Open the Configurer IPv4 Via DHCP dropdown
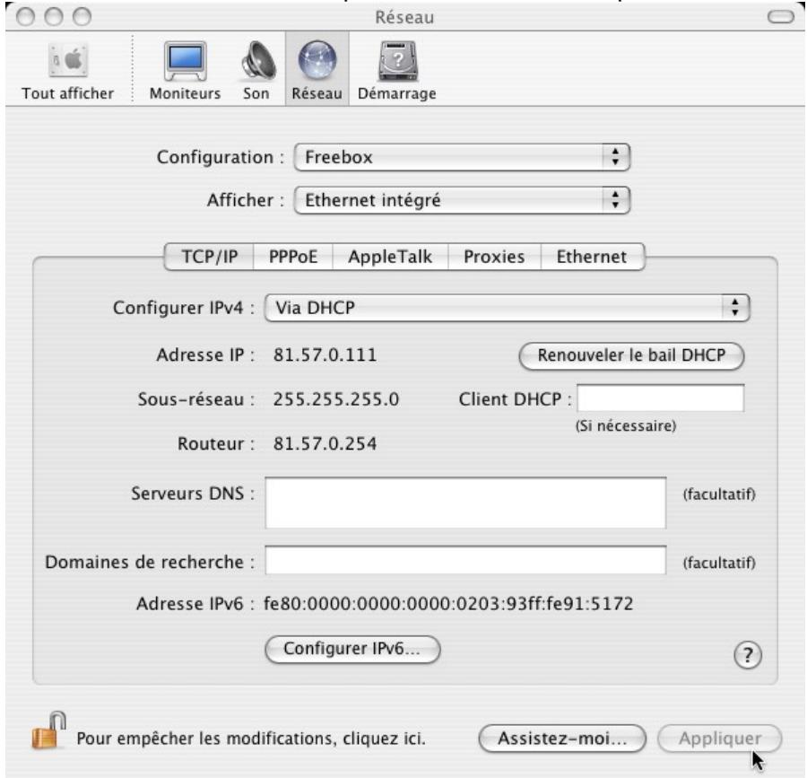The width and height of the screenshot is (807, 778). click(507, 308)
